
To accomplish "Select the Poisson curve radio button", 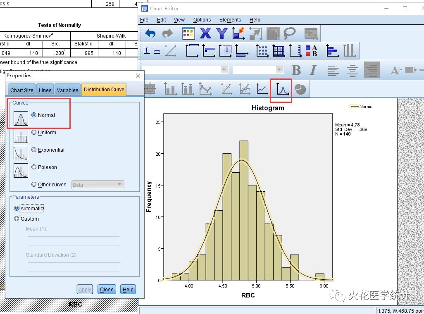I will [34, 167].
